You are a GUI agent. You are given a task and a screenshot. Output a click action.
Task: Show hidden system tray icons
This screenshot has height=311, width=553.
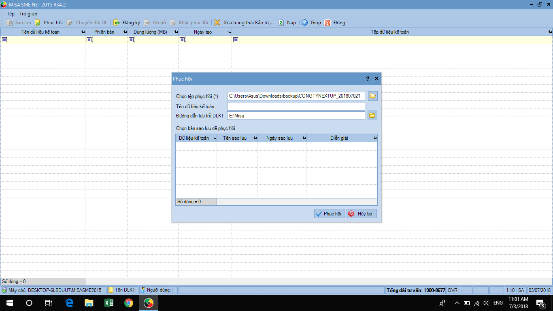[x=457, y=303]
